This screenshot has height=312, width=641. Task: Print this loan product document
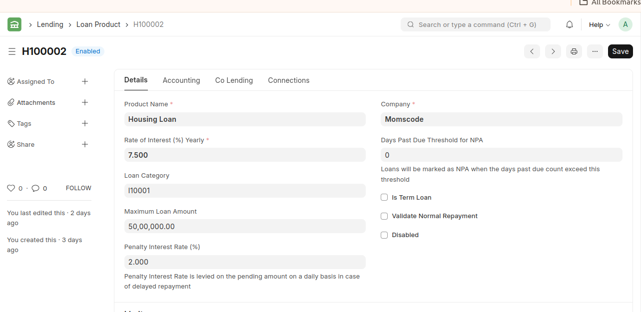(574, 51)
